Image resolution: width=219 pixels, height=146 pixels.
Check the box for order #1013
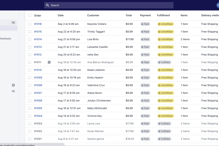(x=30, y=47)
